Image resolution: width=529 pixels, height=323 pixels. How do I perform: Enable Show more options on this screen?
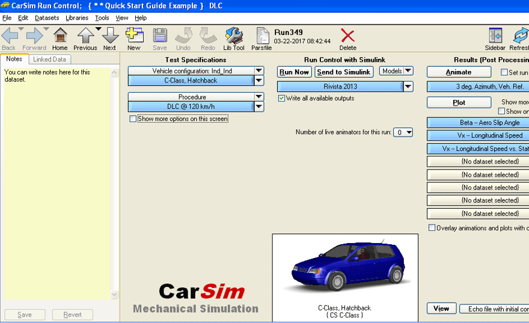click(x=133, y=119)
